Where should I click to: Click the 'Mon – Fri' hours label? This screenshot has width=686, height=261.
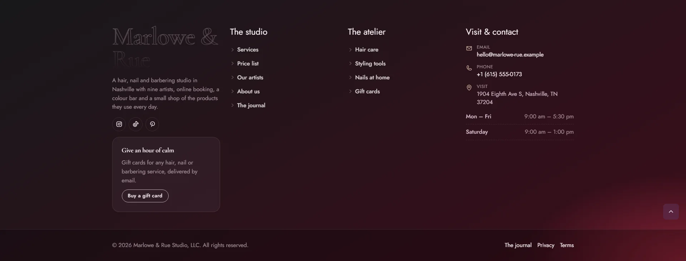pyautogui.click(x=478, y=117)
